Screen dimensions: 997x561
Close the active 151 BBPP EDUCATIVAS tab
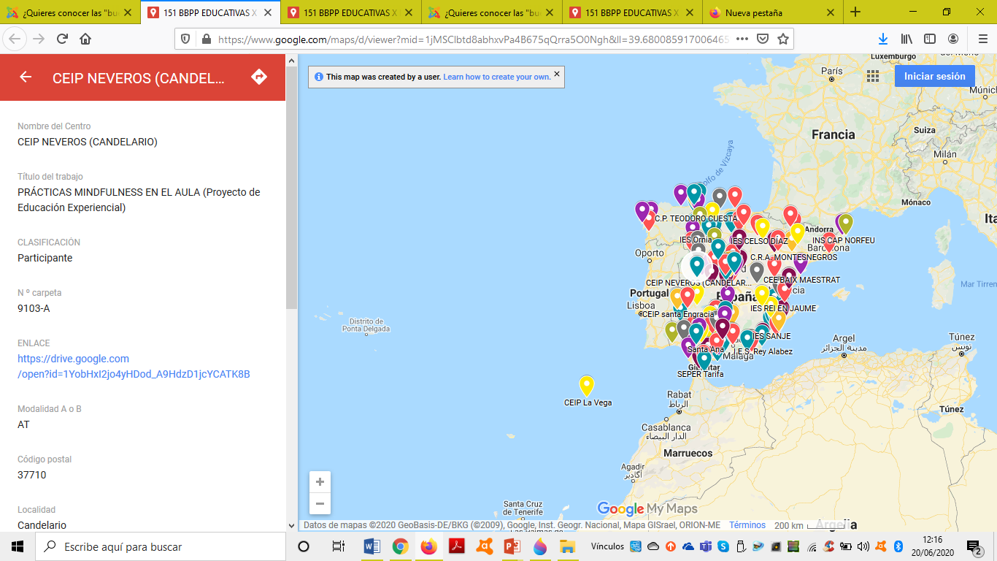coord(267,12)
